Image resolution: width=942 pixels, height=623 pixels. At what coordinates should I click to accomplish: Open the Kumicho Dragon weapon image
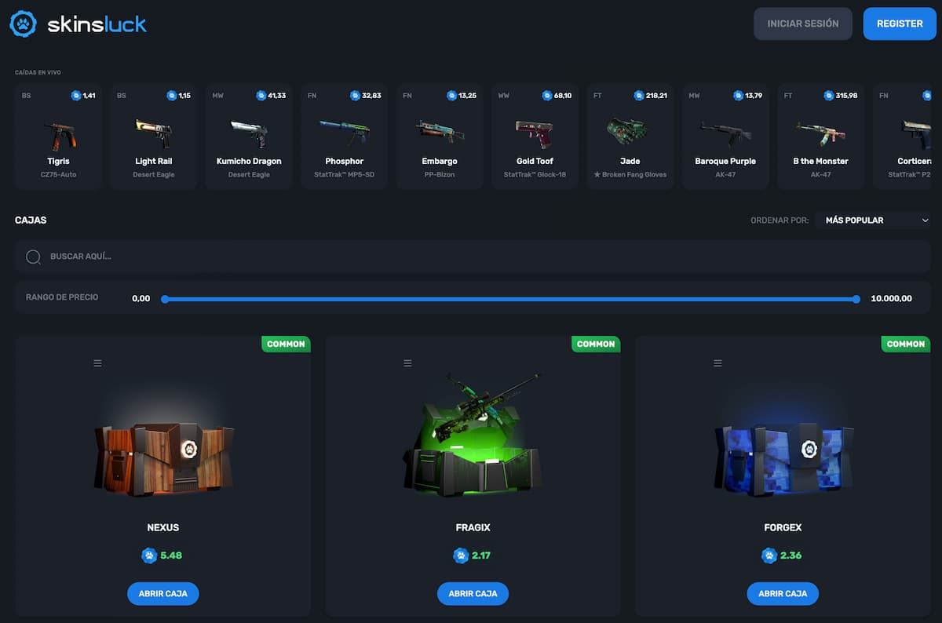[x=249, y=133]
